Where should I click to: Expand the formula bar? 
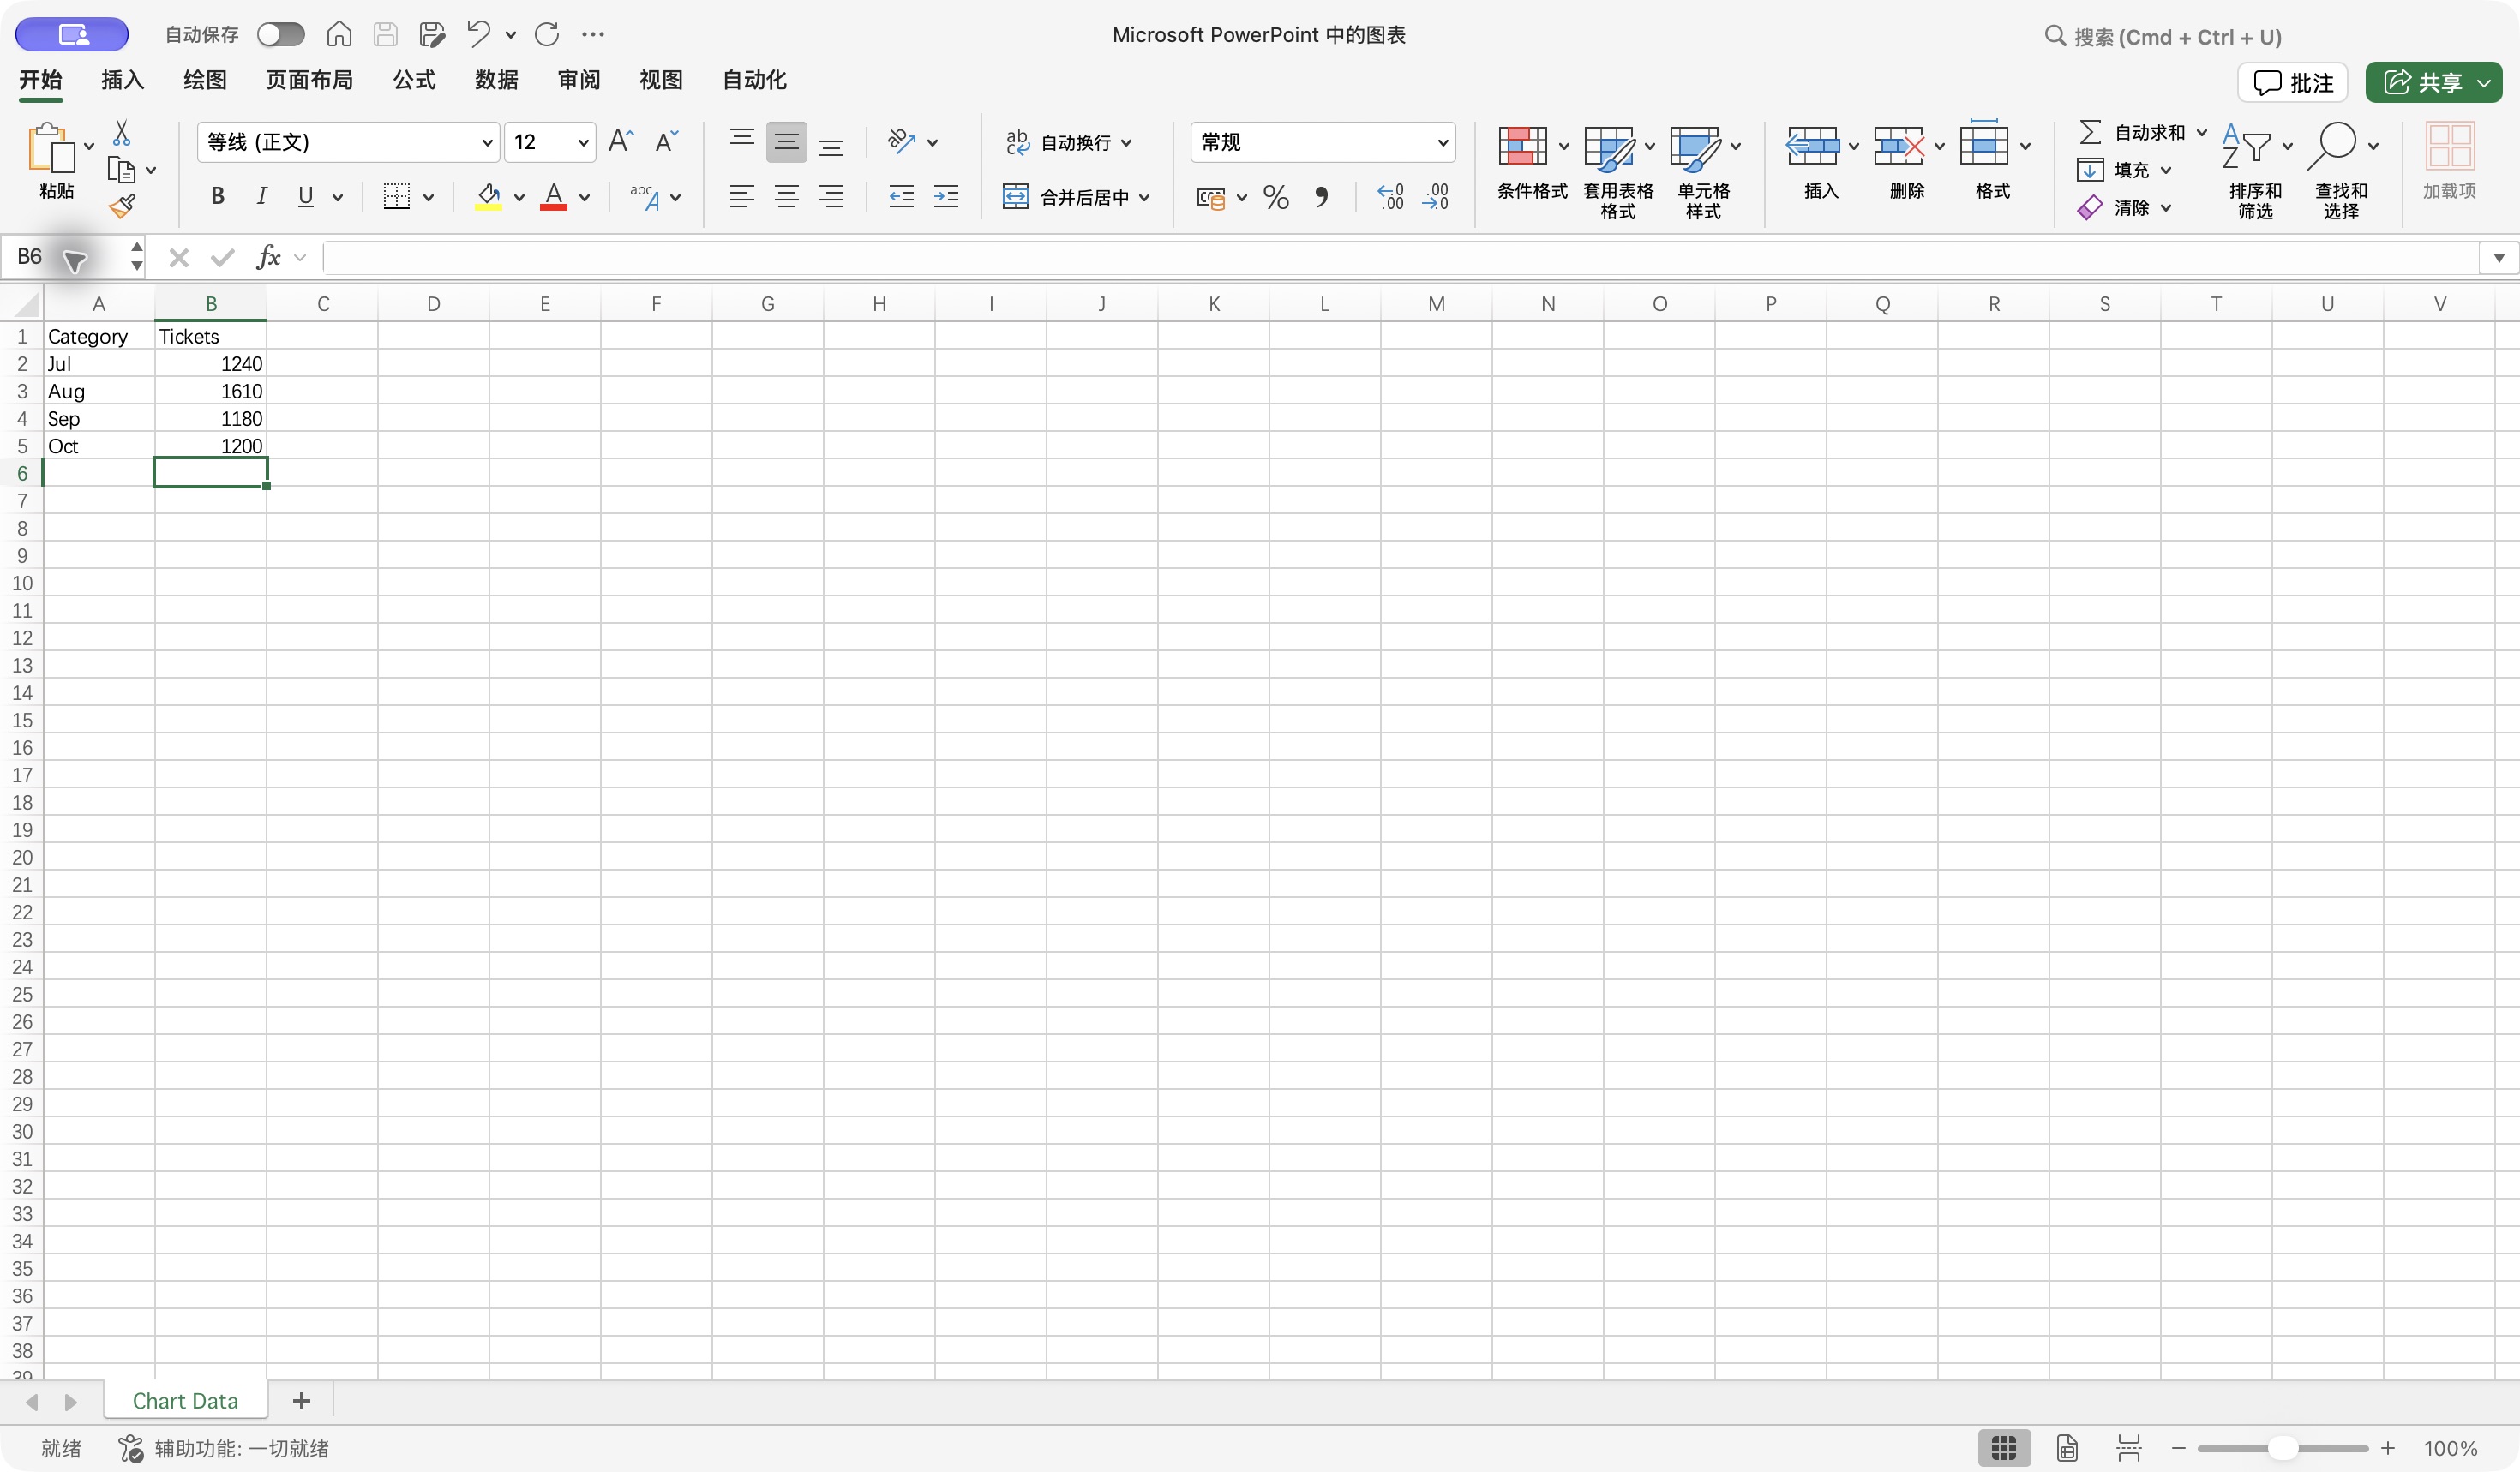point(2498,258)
